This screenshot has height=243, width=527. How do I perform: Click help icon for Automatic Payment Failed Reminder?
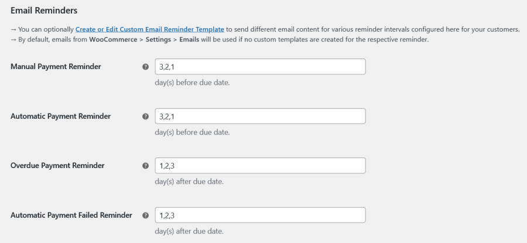click(x=146, y=215)
